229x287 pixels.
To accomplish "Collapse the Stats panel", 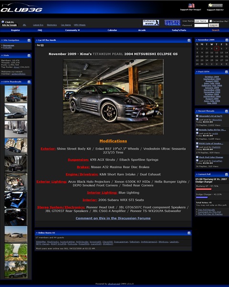I will click(29, 55).
